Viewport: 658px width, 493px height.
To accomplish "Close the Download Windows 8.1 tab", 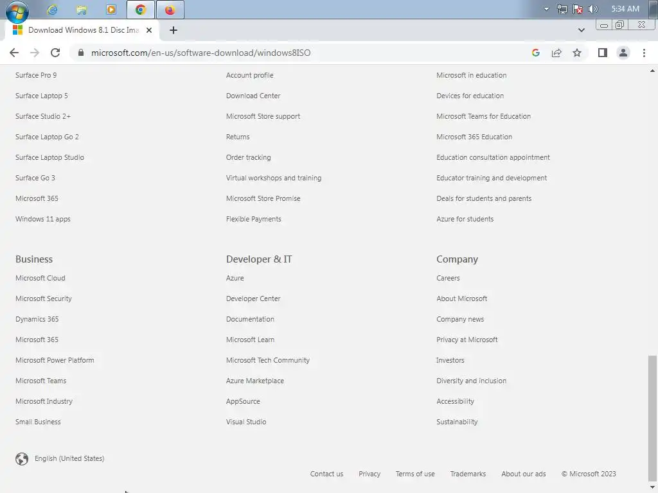I will click(148, 30).
